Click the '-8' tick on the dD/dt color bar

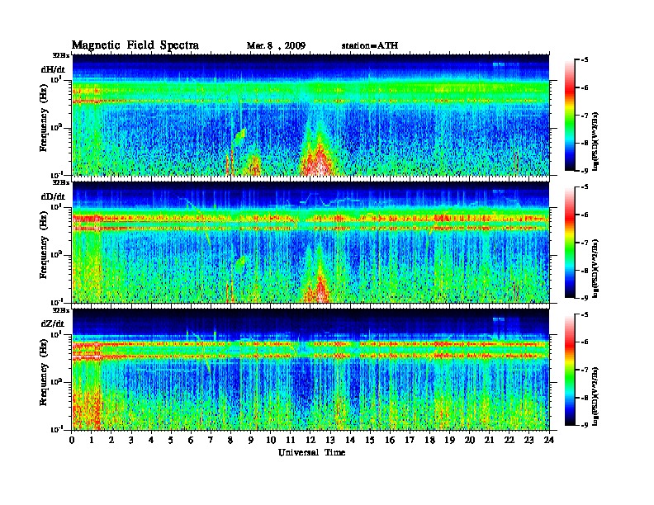pos(585,270)
